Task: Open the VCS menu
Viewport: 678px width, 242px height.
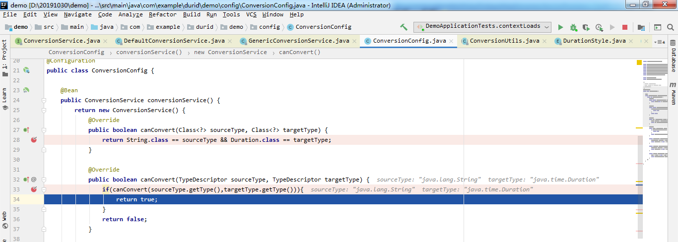Action: pyautogui.click(x=251, y=14)
